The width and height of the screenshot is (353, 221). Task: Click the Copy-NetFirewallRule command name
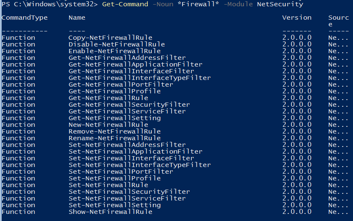point(110,38)
